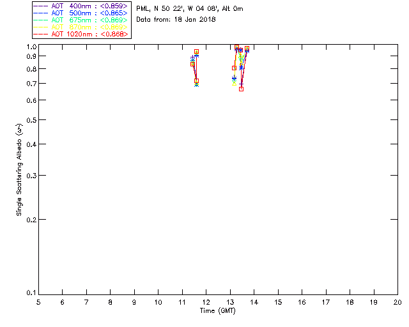Click x-axis tick label 7
Image resolution: width=409 pixels, height=327 pixels.
tap(86, 302)
